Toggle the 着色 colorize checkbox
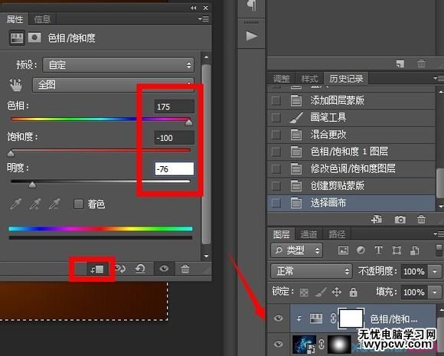The width and height of the screenshot is (444, 356). coord(78,204)
